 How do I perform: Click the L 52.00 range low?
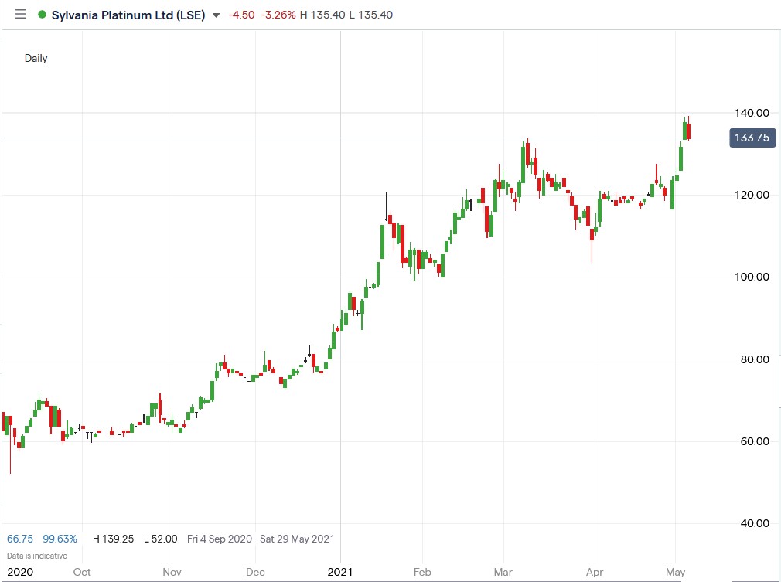[x=160, y=539]
